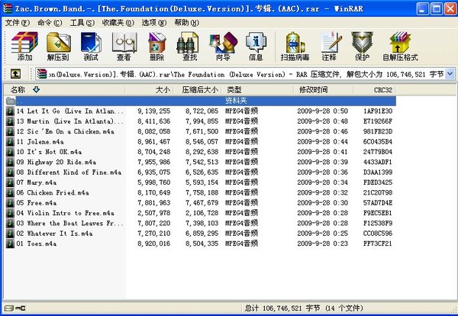Select the parent folder '..' row
This screenshot has width=458, height=316.
200,101
